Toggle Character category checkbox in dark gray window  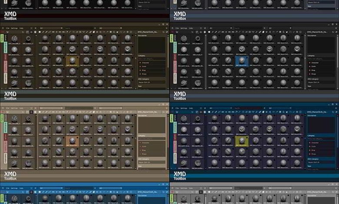pos(309,63)
